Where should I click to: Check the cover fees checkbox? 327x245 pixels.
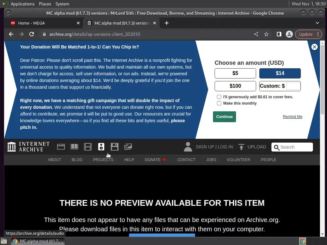point(219,97)
